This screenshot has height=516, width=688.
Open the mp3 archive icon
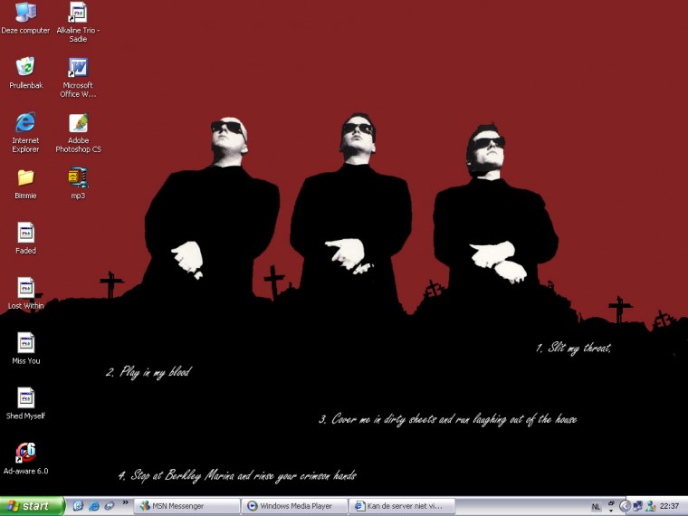(78, 184)
